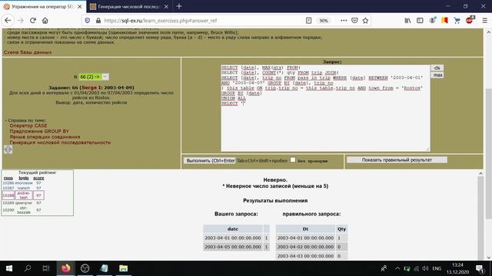
Task: Toggle reader view icon in address bar
Action: tap(309, 21)
